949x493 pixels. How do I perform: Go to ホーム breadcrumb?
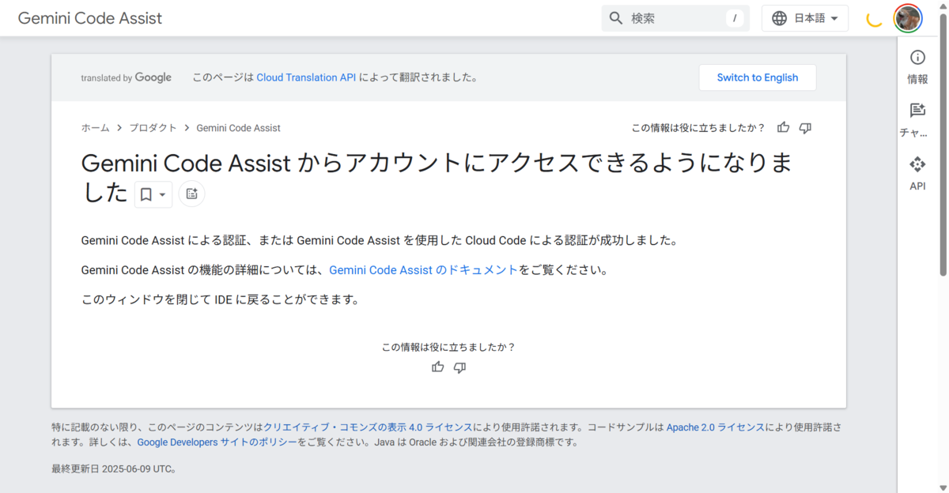point(95,128)
